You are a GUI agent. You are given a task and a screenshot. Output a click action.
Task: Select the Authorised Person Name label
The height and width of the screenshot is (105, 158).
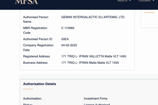pyautogui.click(x=36, y=19)
